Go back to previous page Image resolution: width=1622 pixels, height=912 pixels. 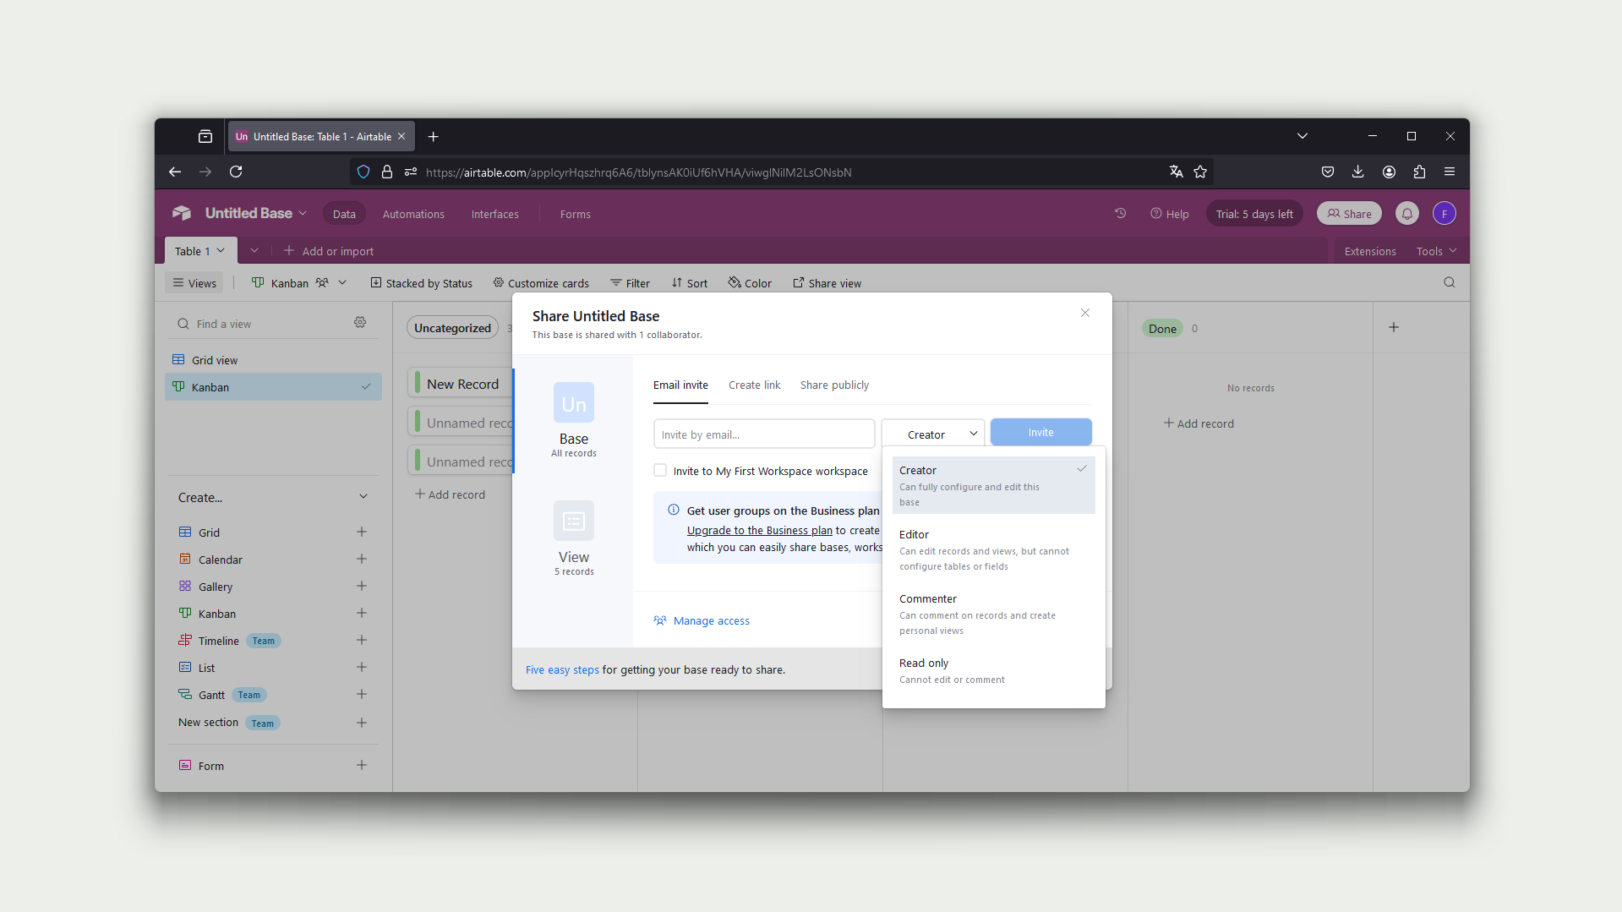(x=175, y=172)
